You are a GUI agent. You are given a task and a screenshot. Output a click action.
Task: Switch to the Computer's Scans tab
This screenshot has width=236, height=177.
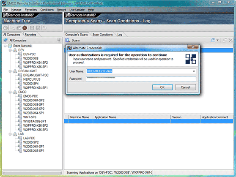point(77,35)
